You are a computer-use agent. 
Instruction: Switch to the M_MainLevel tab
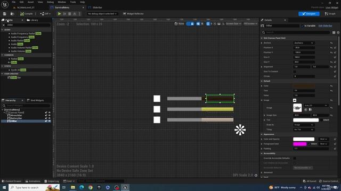click(x=26, y=7)
